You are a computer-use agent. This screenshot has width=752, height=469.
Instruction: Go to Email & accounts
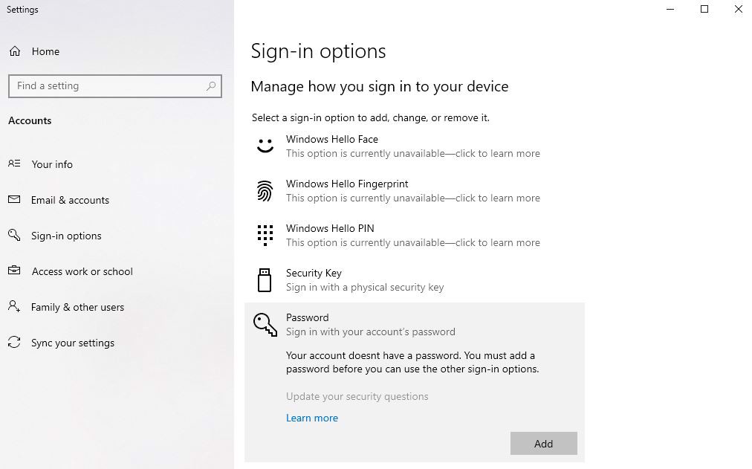click(x=70, y=200)
